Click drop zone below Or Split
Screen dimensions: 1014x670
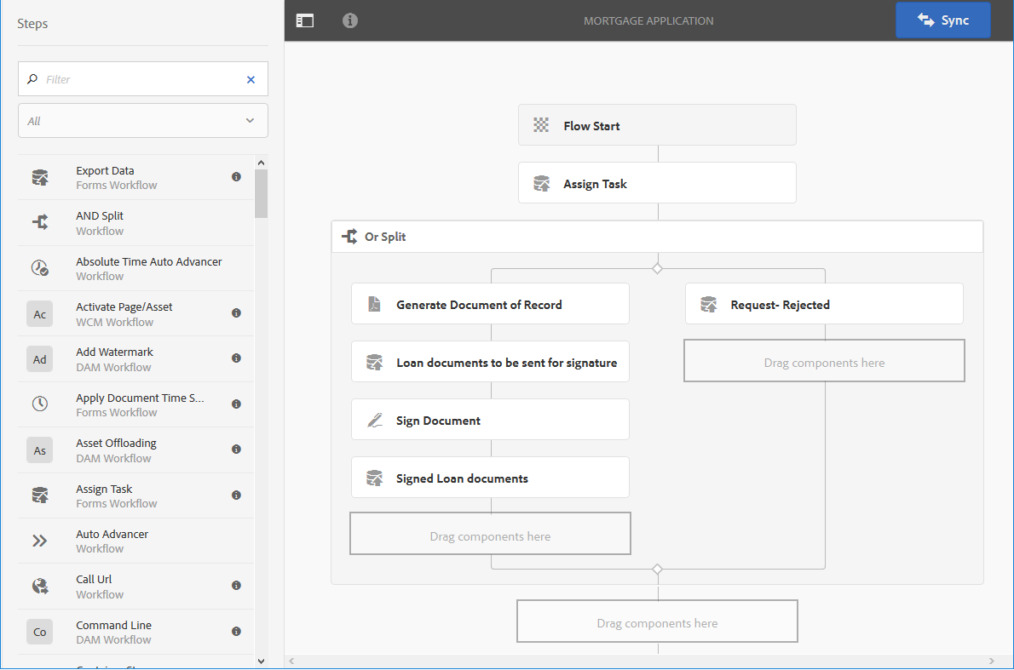[657, 621]
